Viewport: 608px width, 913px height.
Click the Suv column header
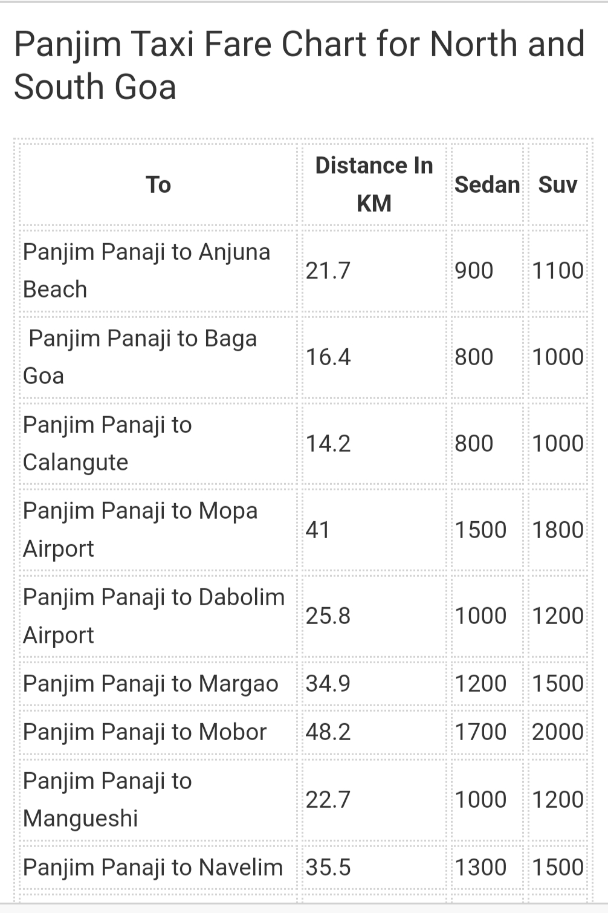coord(558,184)
